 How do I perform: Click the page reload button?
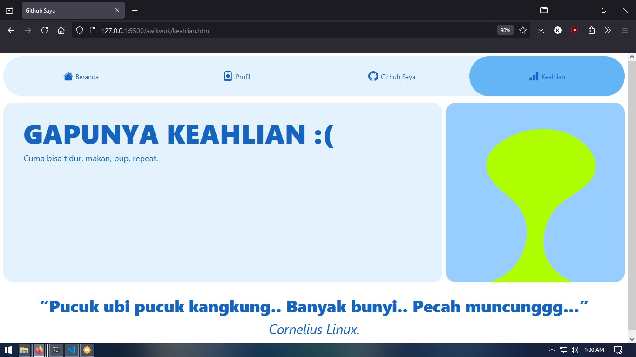45,30
